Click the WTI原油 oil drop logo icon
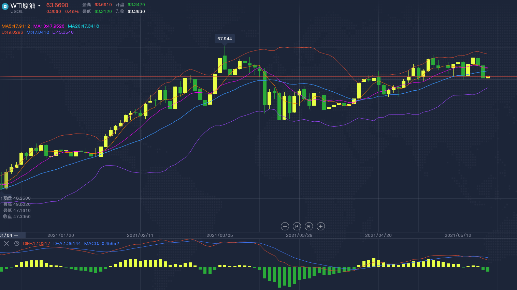The image size is (517, 290). coord(5,6)
